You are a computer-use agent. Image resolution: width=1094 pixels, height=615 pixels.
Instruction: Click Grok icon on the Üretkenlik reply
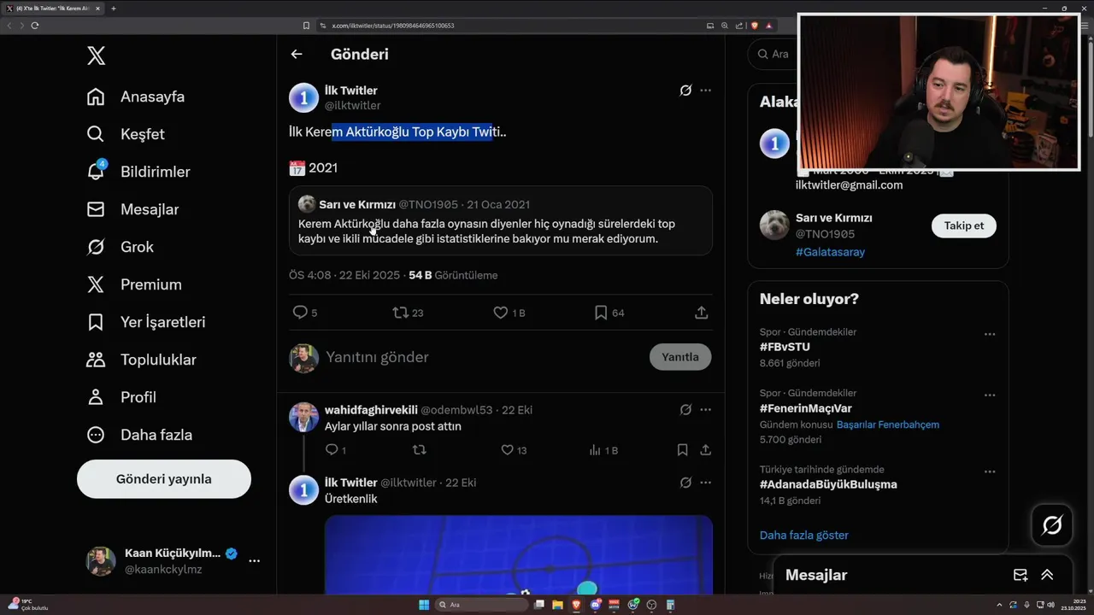click(x=685, y=483)
